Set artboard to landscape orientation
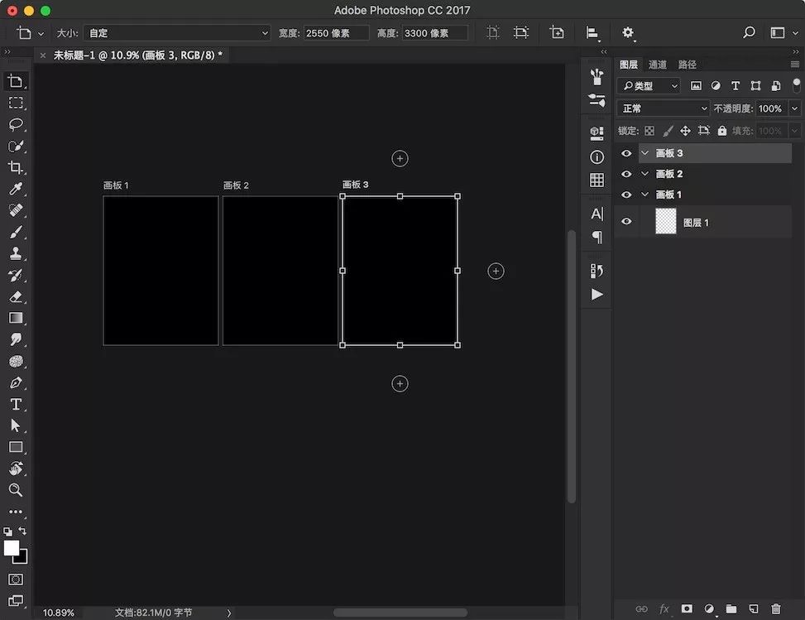This screenshot has width=805, height=620. click(x=521, y=33)
